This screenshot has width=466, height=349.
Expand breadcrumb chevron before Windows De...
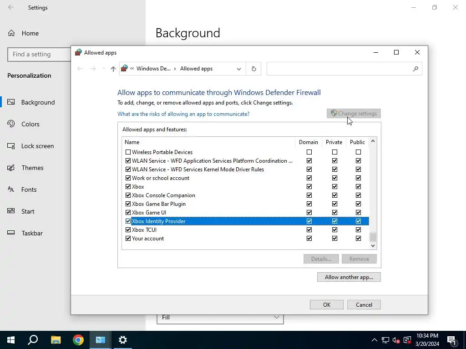[132, 69]
